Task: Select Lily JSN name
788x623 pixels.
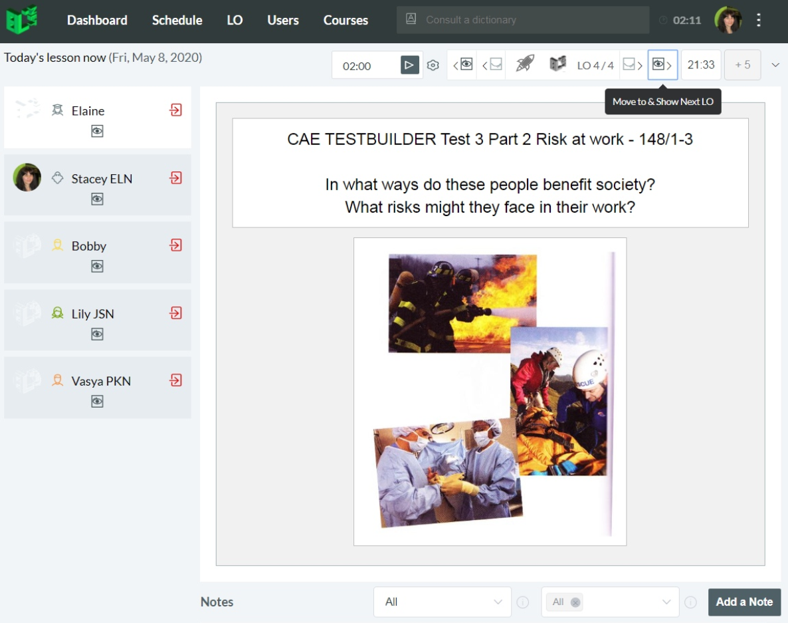Action: pos(92,314)
